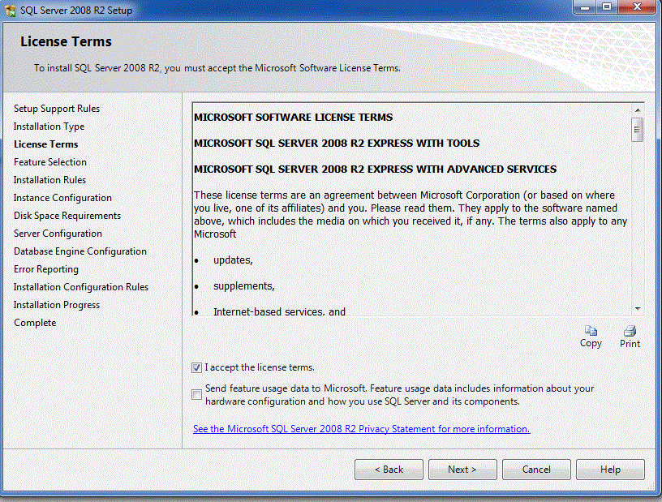Select the Database Engine Configuration step
This screenshot has width=662, height=502.
[80, 251]
